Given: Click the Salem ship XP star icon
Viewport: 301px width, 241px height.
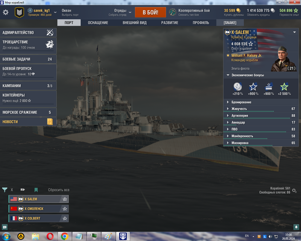Looking at the screenshot, I should click(x=251, y=44).
